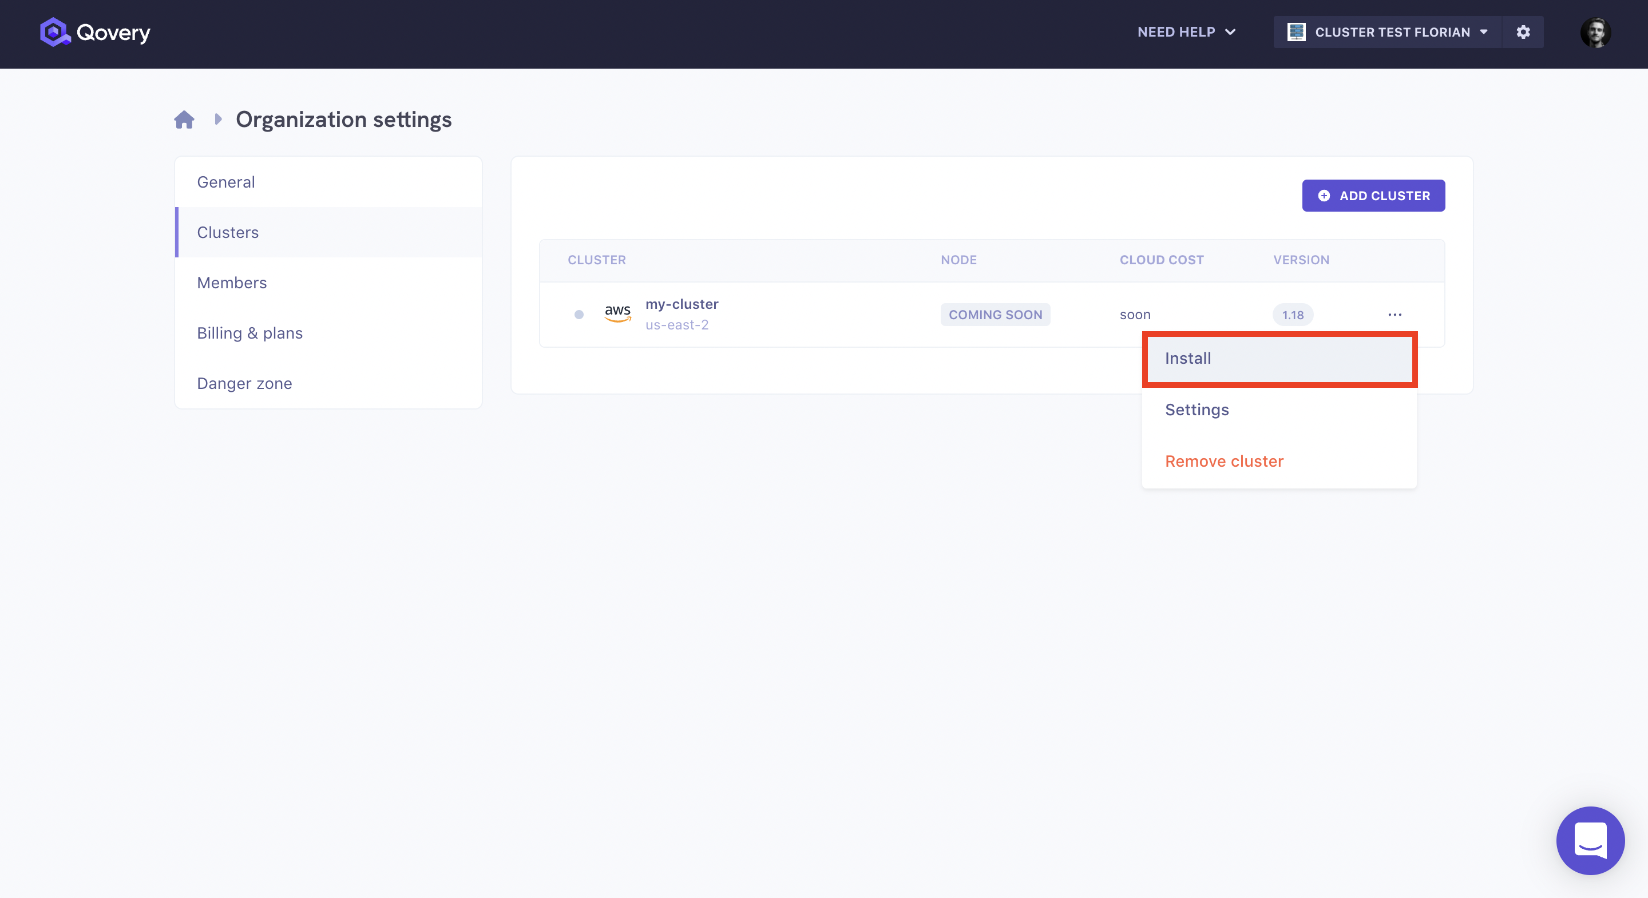Go to the General settings tab
The image size is (1648, 898).
328,182
